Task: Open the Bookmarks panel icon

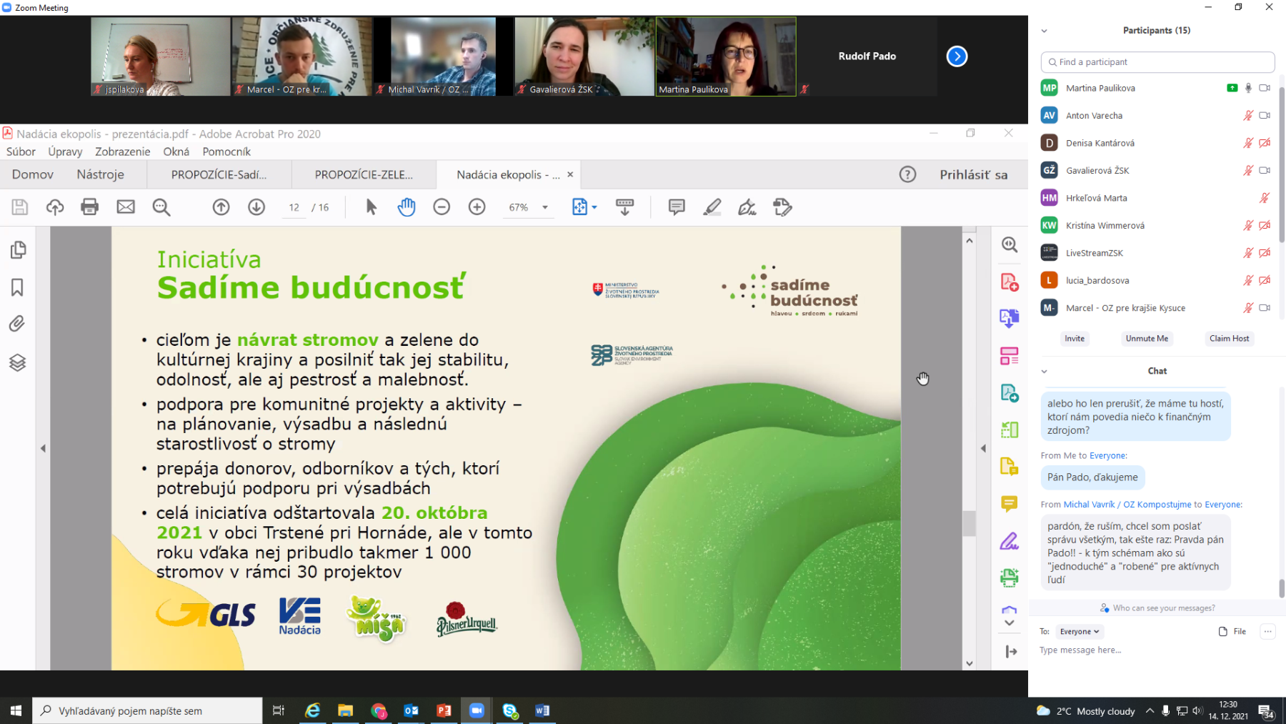Action: coord(17,287)
